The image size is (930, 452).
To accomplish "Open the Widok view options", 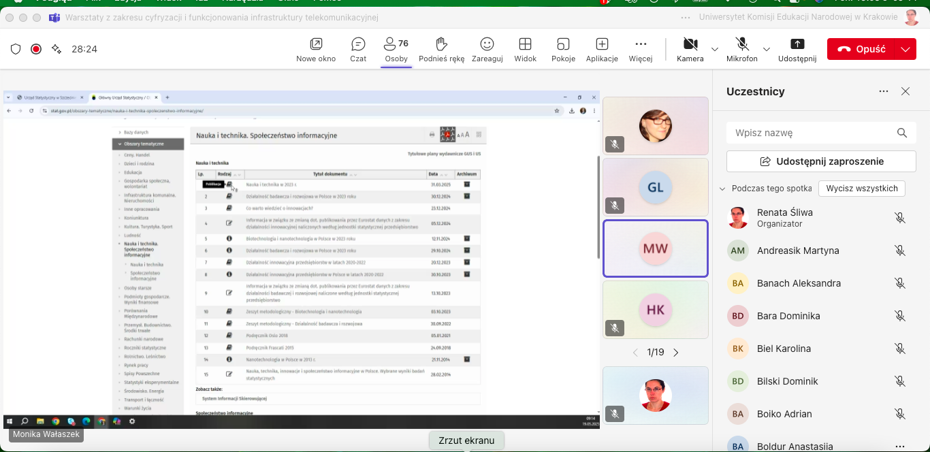I will pyautogui.click(x=525, y=49).
